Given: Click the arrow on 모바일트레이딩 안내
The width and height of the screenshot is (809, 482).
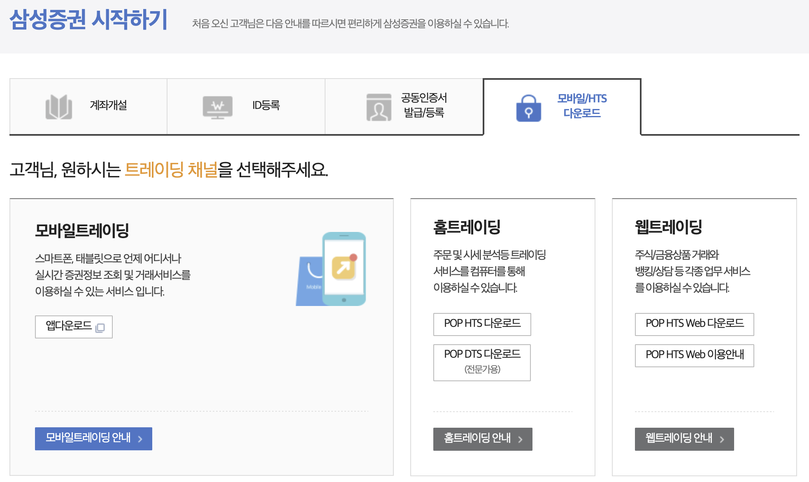Looking at the screenshot, I should [140, 439].
